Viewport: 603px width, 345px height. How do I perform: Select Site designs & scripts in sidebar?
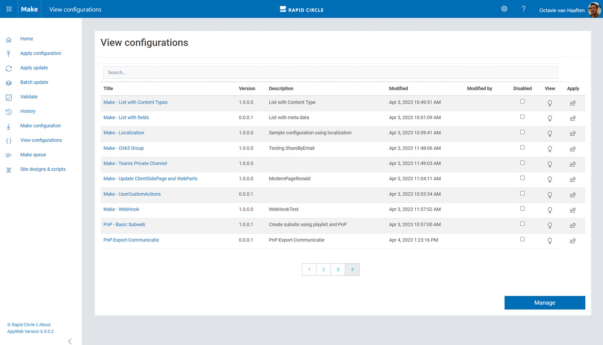pos(43,169)
